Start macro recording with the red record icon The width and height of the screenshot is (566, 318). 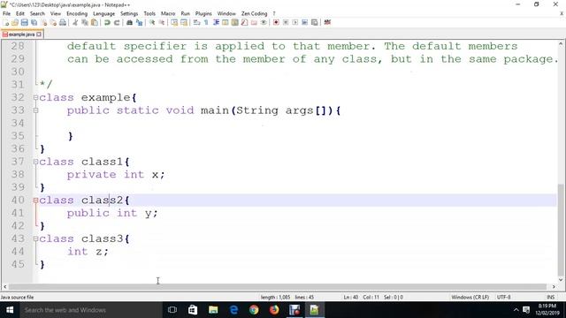[276, 22]
